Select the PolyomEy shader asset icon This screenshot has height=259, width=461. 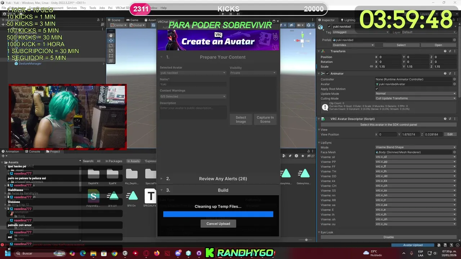tap(93, 196)
